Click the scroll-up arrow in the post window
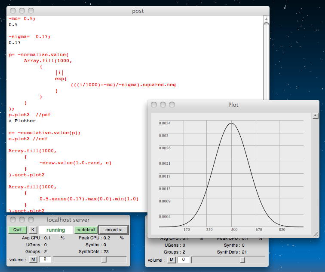The width and height of the screenshot is (325, 272). [266, 19]
